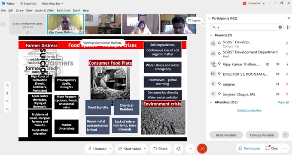Open the reactions emoji button

click(x=178, y=149)
